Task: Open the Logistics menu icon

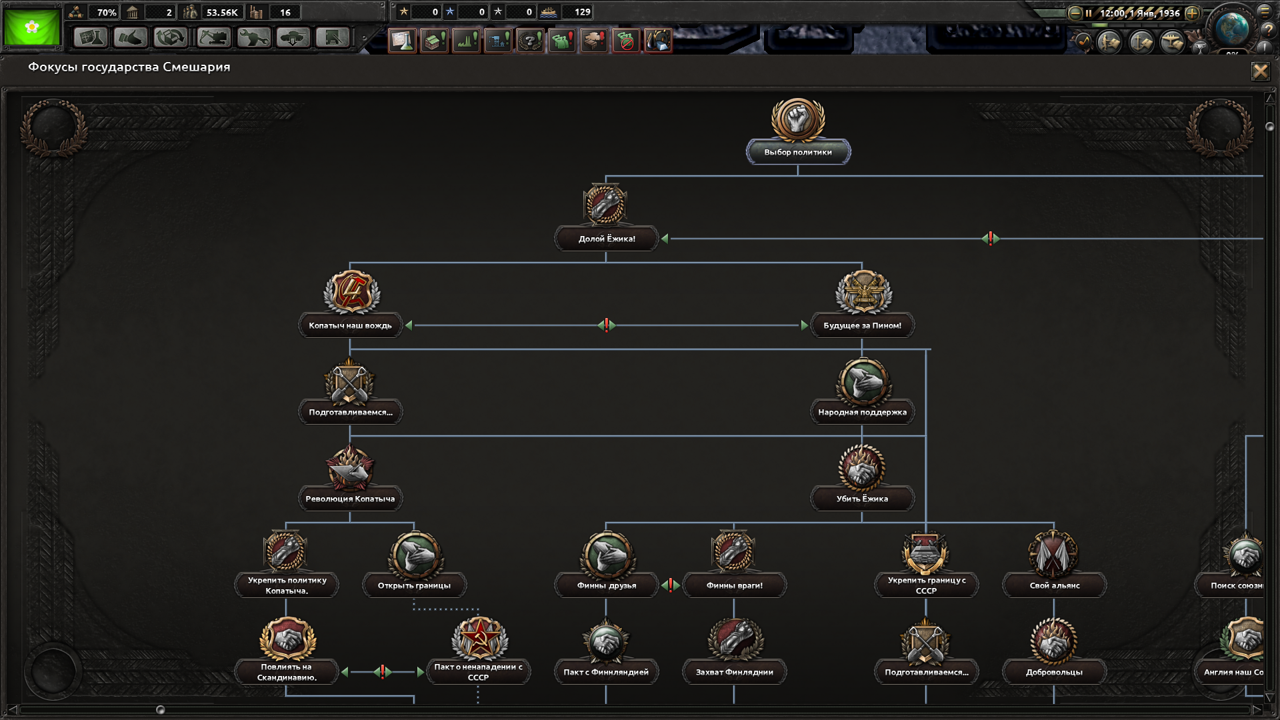Action: pyautogui.click(x=333, y=37)
